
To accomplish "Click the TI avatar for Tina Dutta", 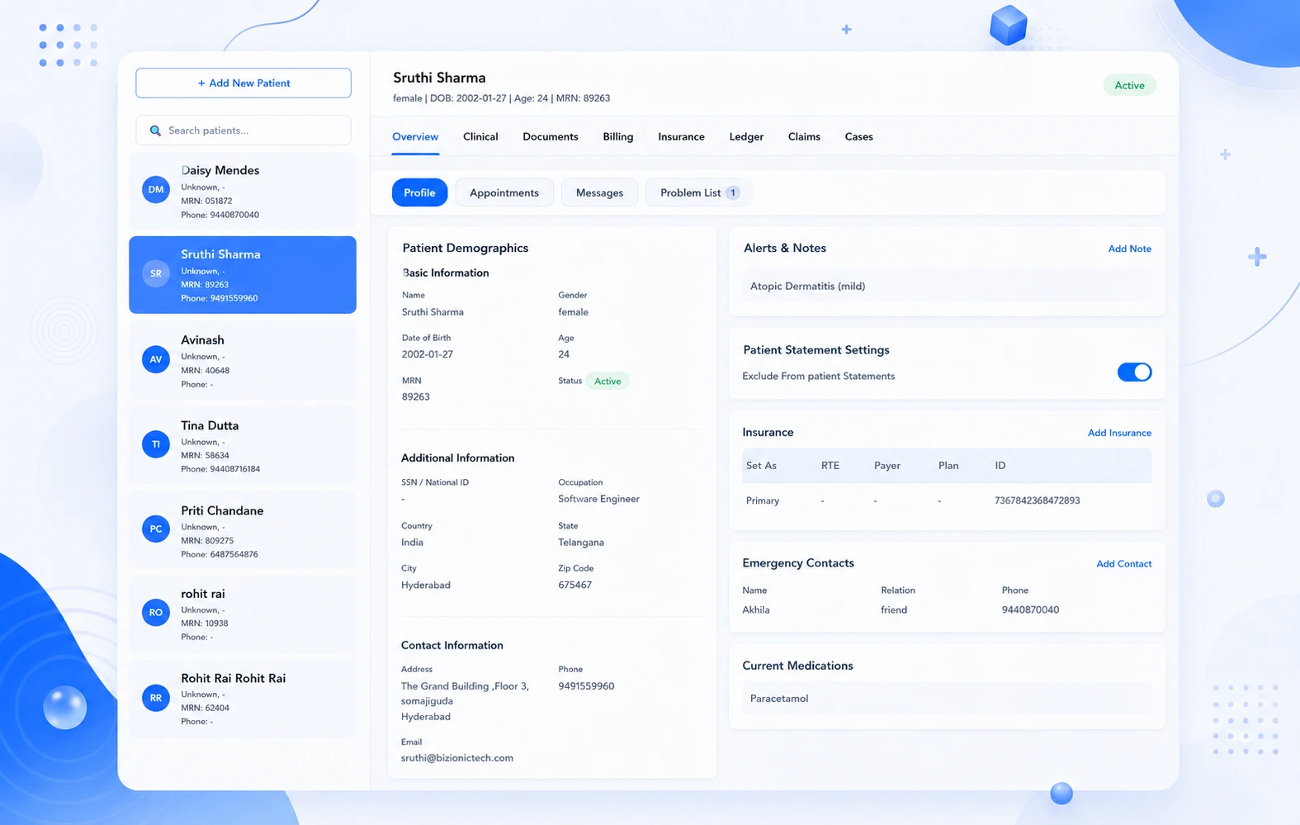I will pos(156,444).
